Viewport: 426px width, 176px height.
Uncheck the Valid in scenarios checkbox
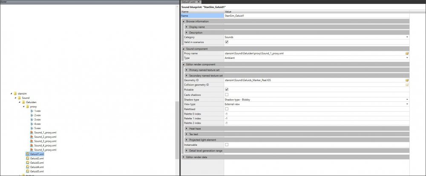[x=227, y=42]
